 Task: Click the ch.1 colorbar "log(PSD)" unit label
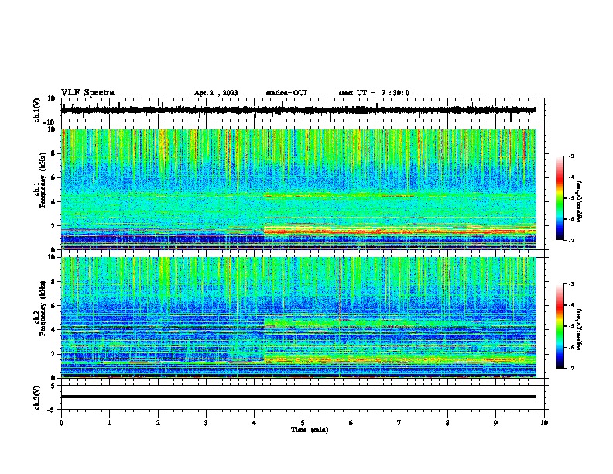tap(580, 202)
